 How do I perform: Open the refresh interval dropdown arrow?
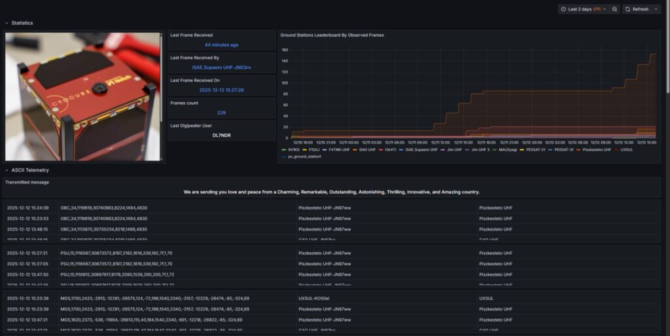pyautogui.click(x=656, y=9)
